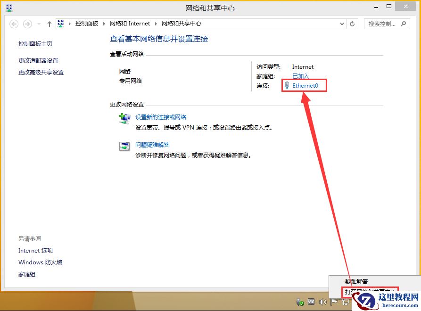Screen dimensions: 421x311
Task: Click the network icon in the system tray
Action: [x=346, y=302]
